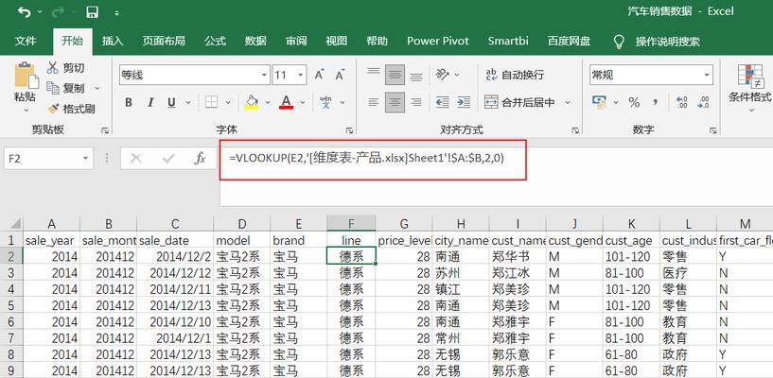The image size is (773, 378).
Task: Apply accounting number format icon
Action: coord(600,102)
